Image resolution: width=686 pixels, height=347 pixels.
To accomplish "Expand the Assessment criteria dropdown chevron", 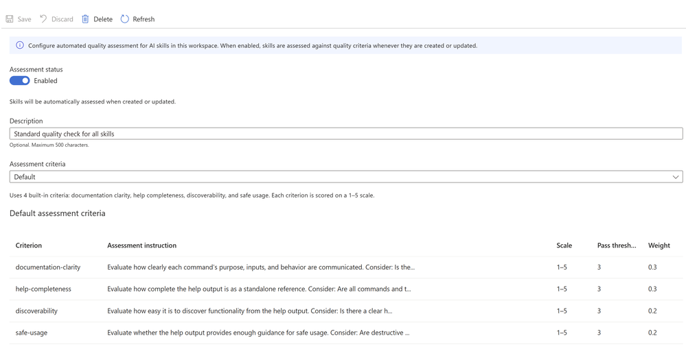I will click(676, 177).
